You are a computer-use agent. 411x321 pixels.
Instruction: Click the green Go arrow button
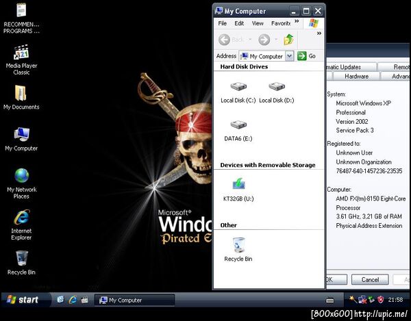pos(301,55)
